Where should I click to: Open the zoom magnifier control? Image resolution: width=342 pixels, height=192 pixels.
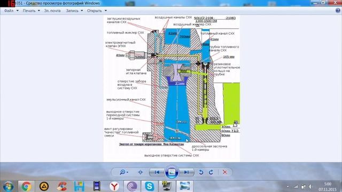(x=122, y=172)
